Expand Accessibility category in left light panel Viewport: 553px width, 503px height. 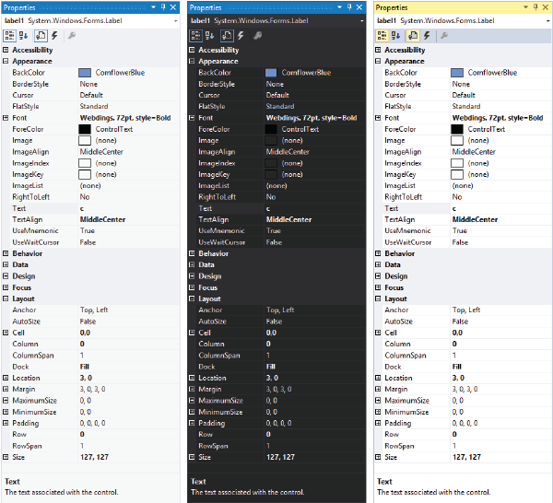pyautogui.click(x=6, y=50)
